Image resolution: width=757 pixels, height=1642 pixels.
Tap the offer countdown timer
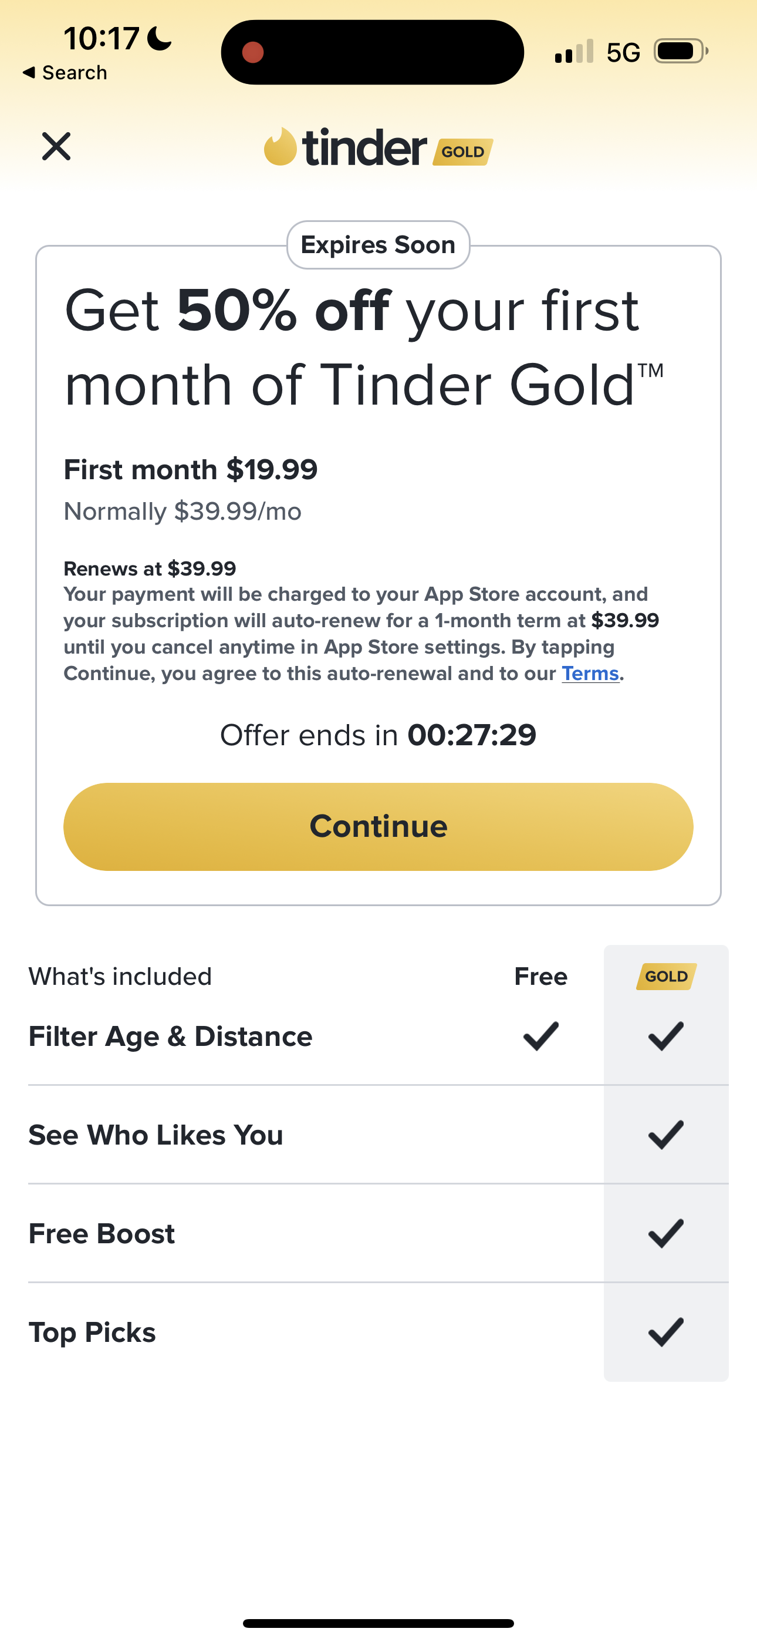pyautogui.click(x=472, y=735)
